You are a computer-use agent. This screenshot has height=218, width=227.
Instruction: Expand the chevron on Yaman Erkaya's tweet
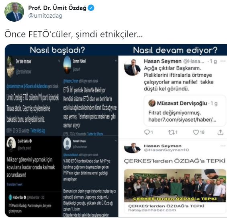click(116, 141)
